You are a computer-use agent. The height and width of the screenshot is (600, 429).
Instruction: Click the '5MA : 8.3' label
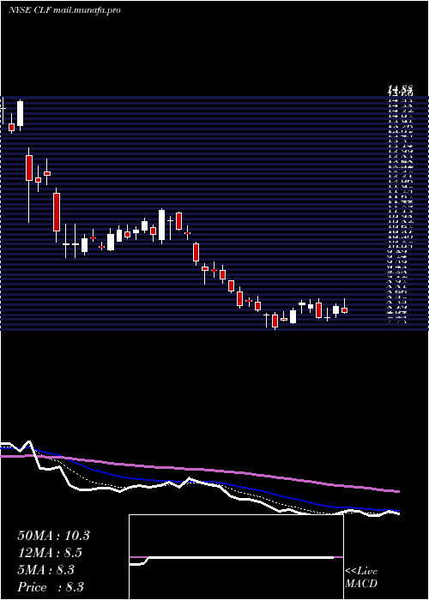(x=46, y=570)
